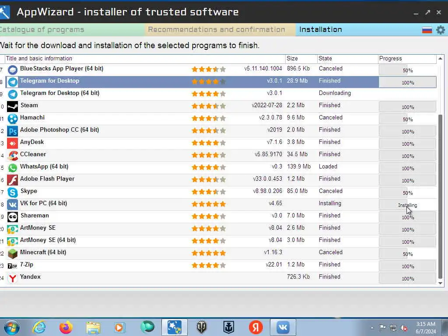Select 'WhatsApp (64 bit)' row text
The width and height of the screenshot is (448, 336).
[x=44, y=167]
